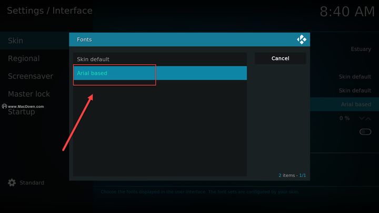Viewport: 379px width, 213px height.
Task: Click the 8:40 AM clock
Action: click(x=347, y=12)
